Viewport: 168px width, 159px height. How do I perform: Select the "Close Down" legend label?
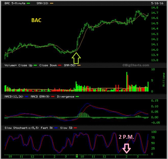[48, 65]
